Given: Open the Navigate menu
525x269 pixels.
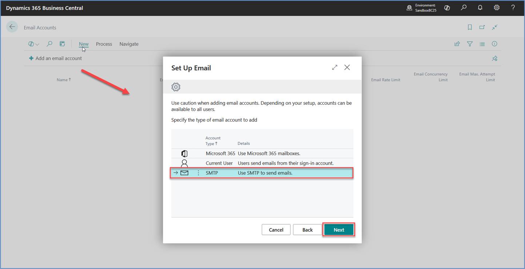Looking at the screenshot, I should (x=129, y=44).
